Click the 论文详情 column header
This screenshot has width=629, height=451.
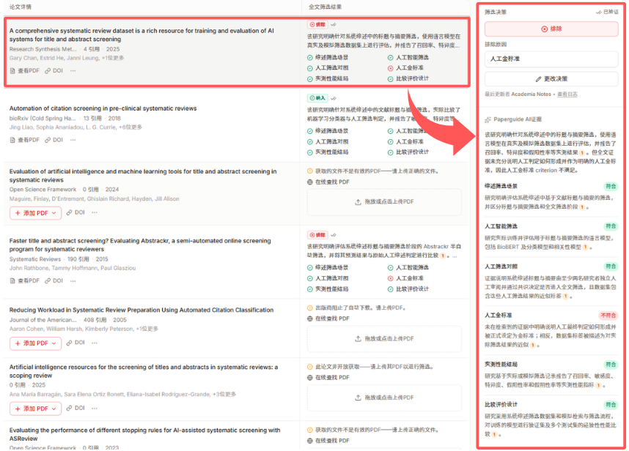coord(21,7)
